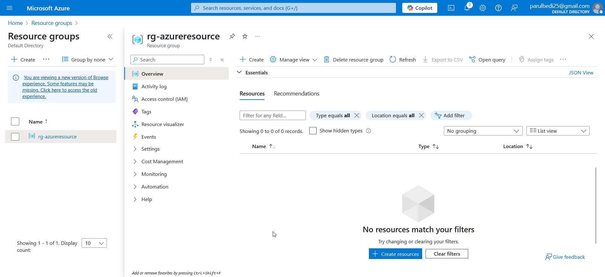Click the Copilot button
Viewport: 605px width, 277px height.
click(x=420, y=8)
